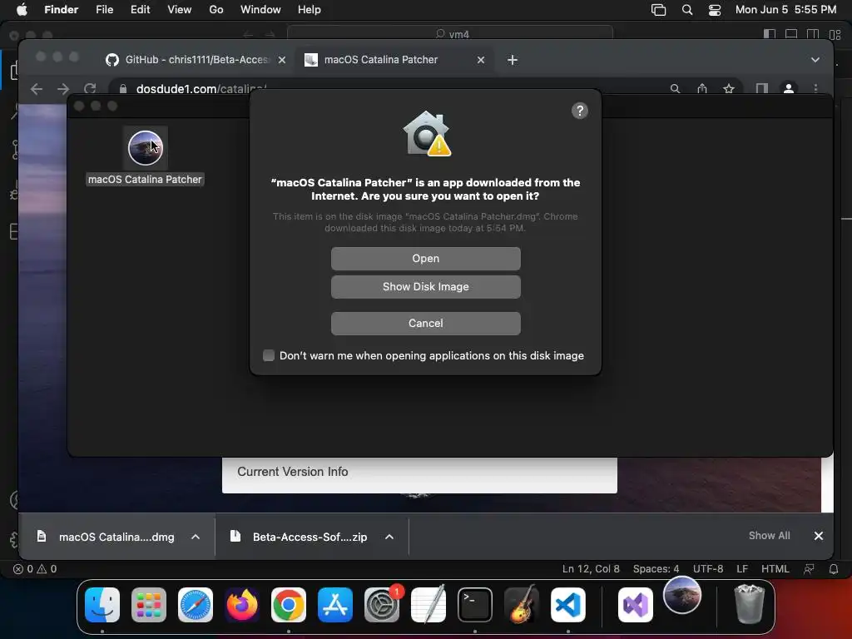Open Chrome three-dot menu
This screenshot has width=852, height=639.
(815, 88)
